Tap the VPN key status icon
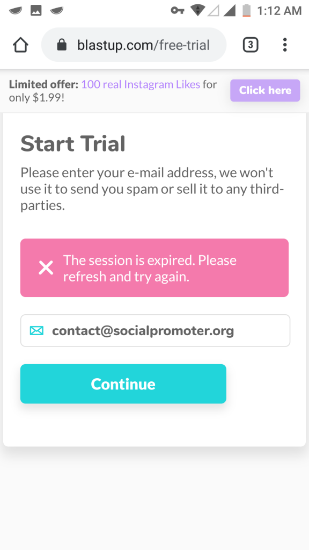309x550 pixels. 178,11
